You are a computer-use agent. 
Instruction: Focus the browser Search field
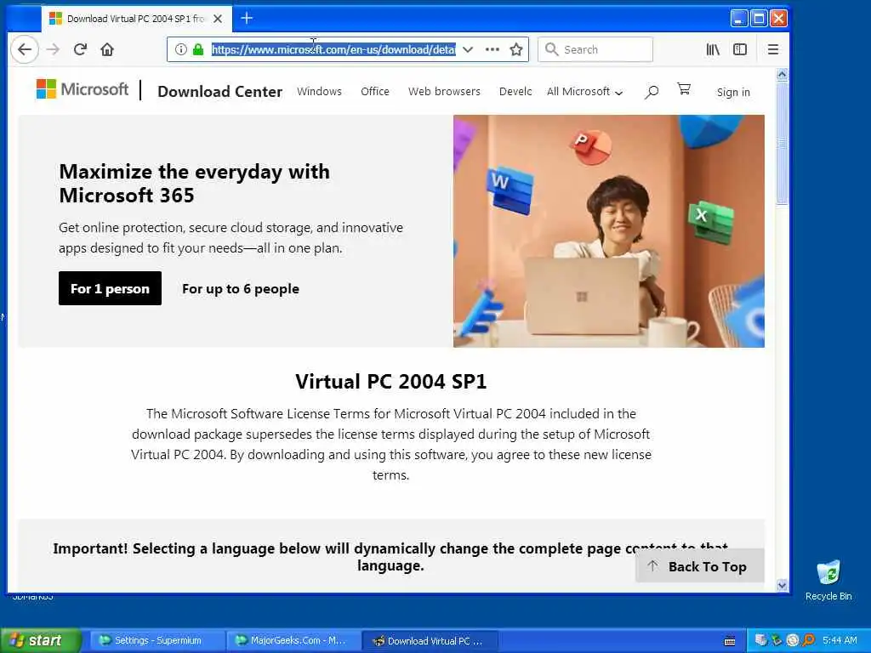pos(595,49)
